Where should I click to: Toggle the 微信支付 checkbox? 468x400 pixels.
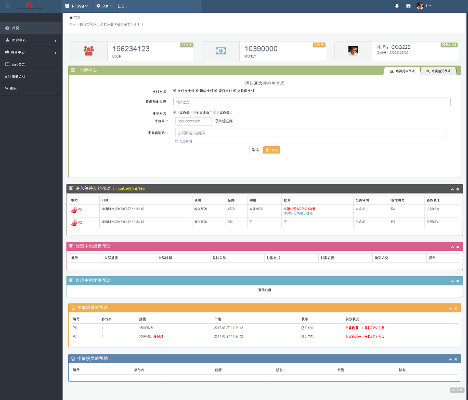pyautogui.click(x=197, y=90)
